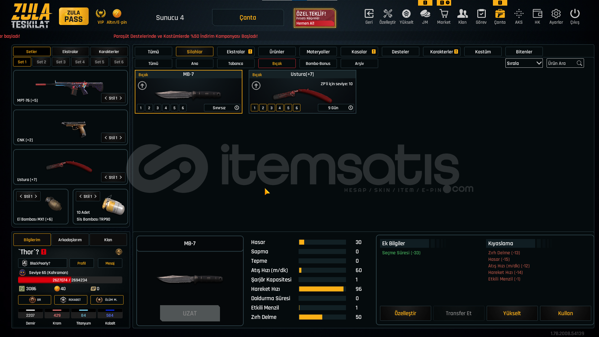The width and height of the screenshot is (599, 337).
Task: Toggle set slot 2 on Ustura[+7] card
Action: coord(263,108)
